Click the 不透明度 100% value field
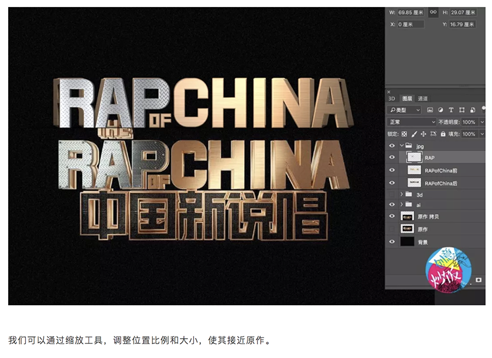Screen dimensions: 492x358 coord(470,122)
